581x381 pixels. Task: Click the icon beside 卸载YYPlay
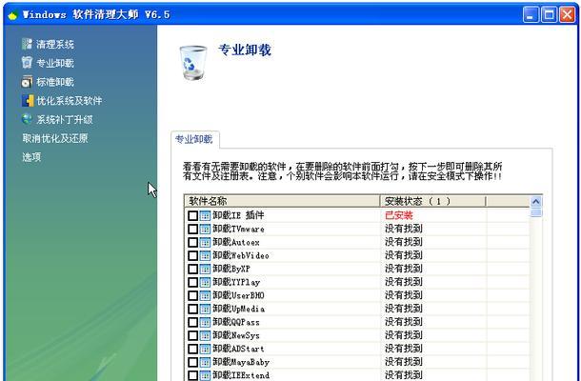click(205, 282)
